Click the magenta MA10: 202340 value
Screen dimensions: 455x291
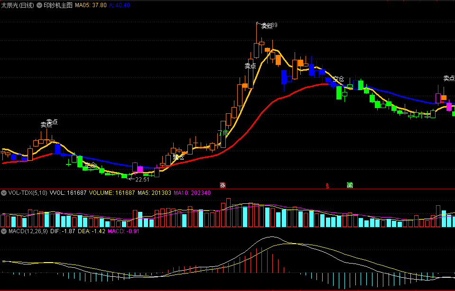coord(192,193)
